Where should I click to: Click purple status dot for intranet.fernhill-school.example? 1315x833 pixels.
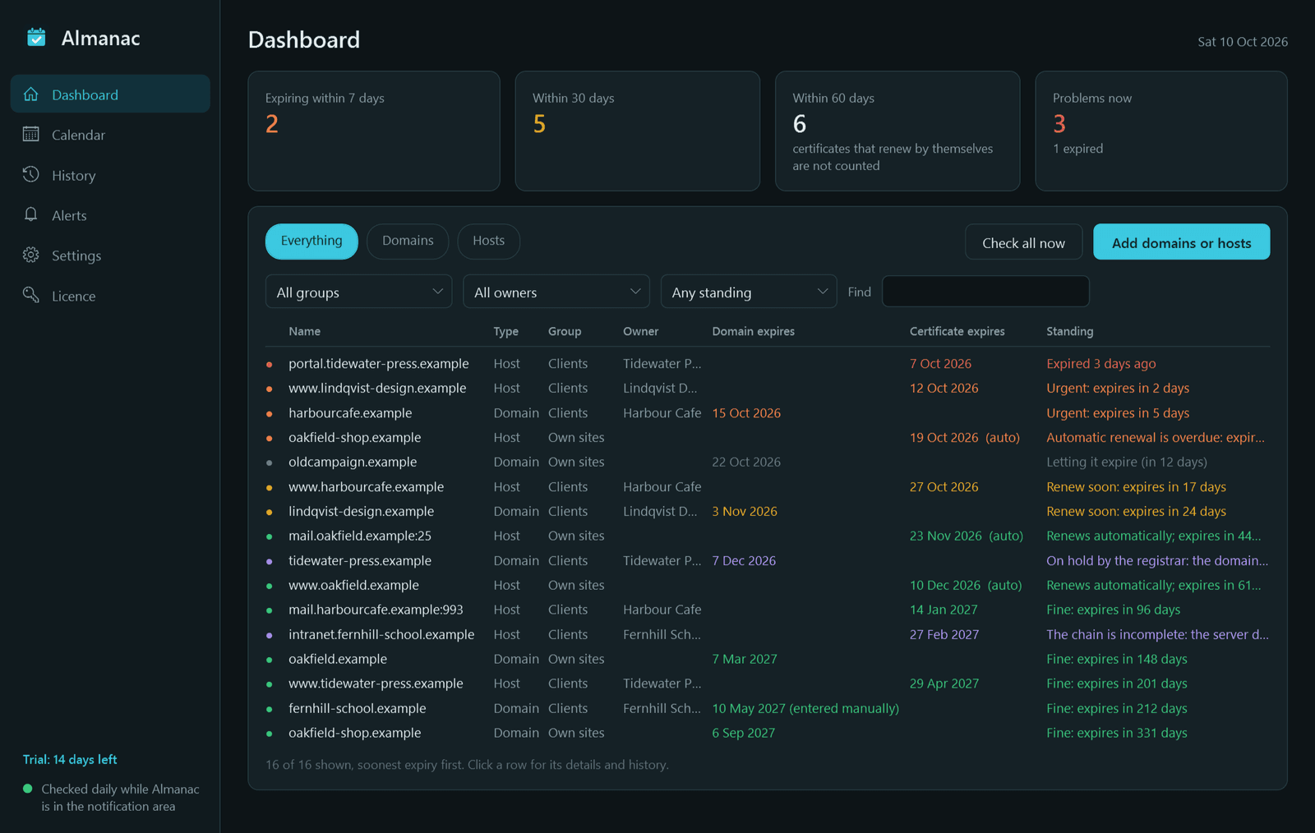(x=270, y=635)
